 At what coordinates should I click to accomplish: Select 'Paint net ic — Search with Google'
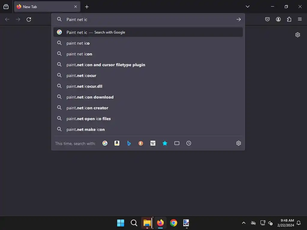148,32
